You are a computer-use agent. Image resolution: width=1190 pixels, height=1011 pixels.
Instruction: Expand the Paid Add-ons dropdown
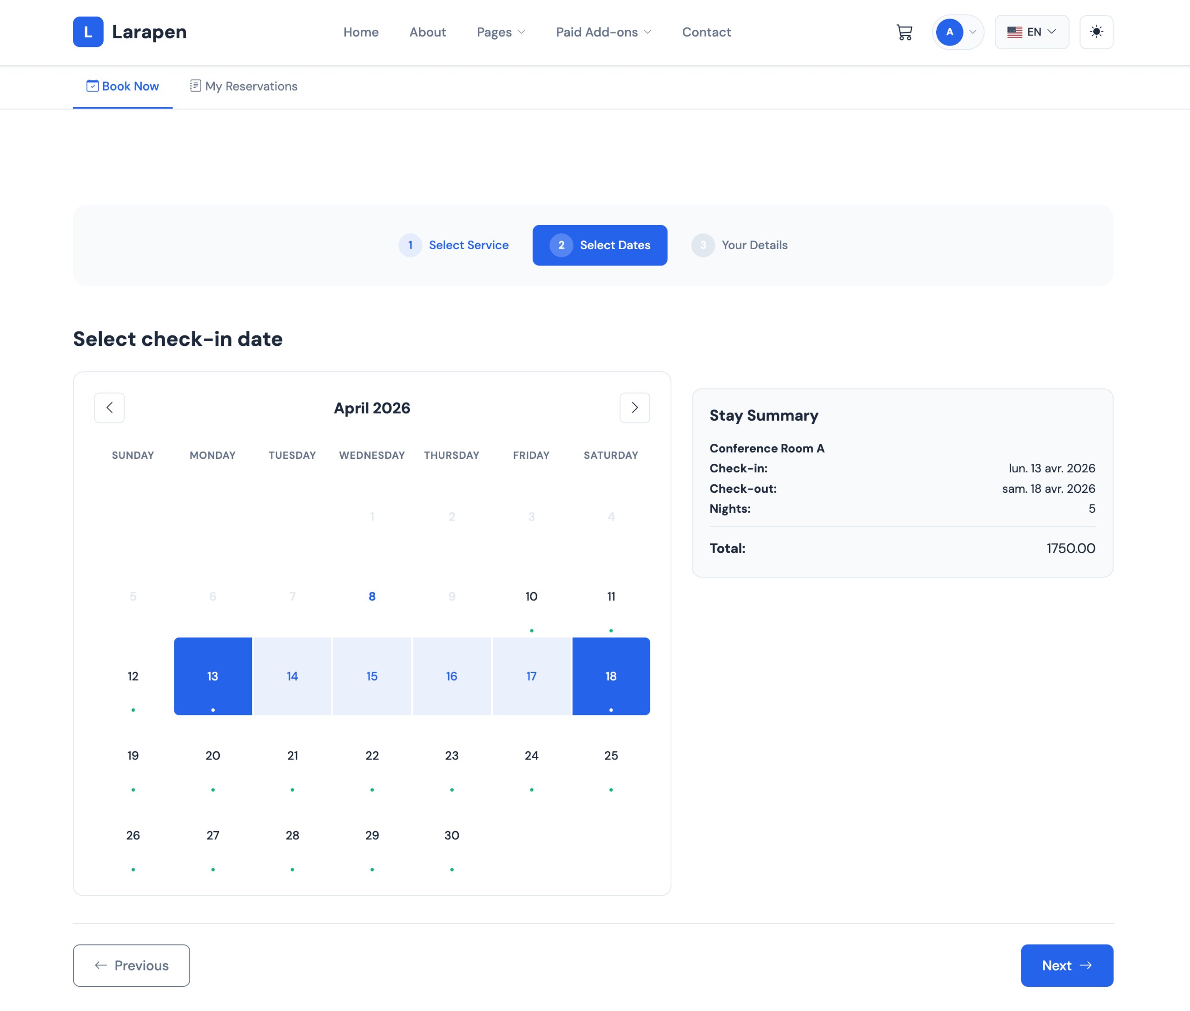click(603, 32)
